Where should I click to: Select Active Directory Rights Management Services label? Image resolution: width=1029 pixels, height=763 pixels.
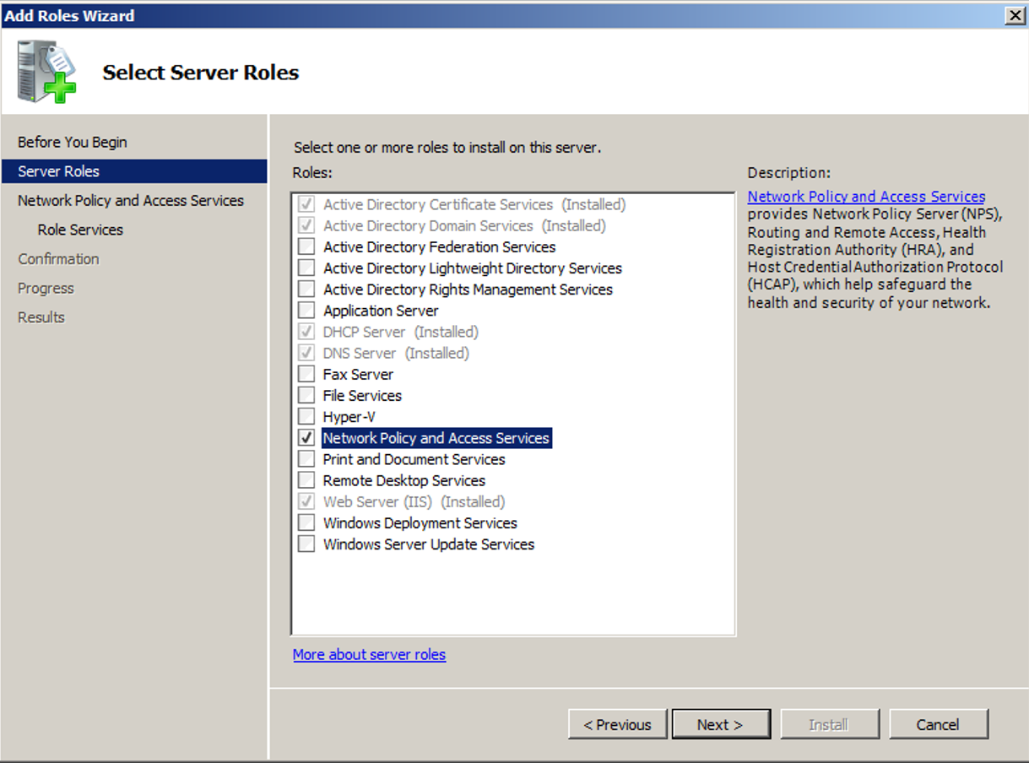pos(468,290)
